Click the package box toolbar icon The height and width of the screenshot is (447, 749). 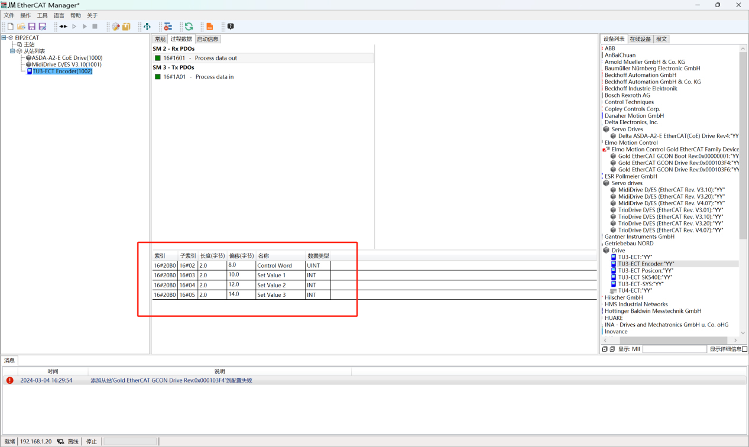coord(126,27)
